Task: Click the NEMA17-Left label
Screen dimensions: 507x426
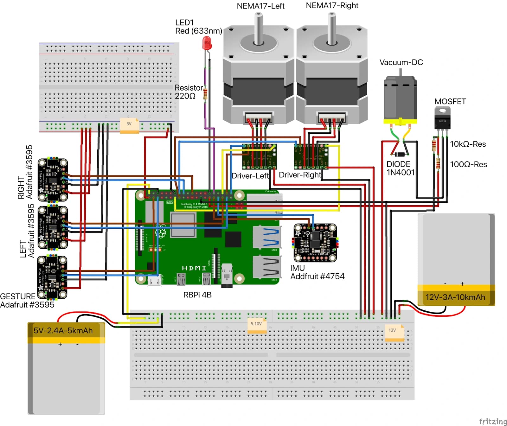Action: [260, 6]
